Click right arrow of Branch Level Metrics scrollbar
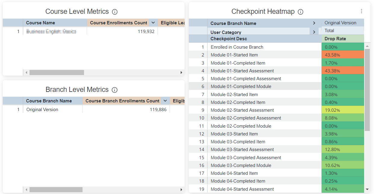 tap(181, 190)
